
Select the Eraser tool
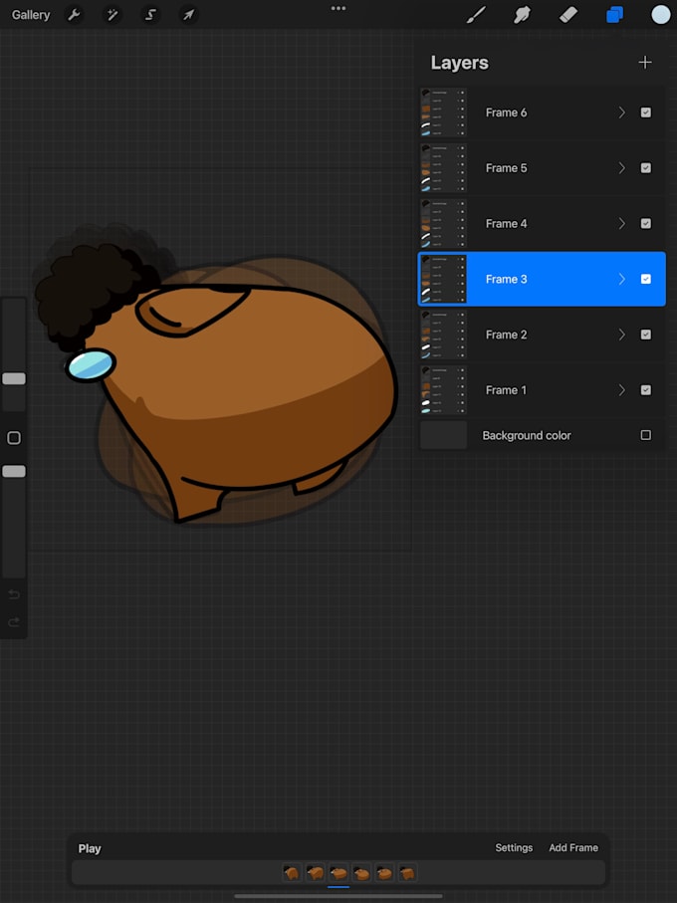pos(568,15)
